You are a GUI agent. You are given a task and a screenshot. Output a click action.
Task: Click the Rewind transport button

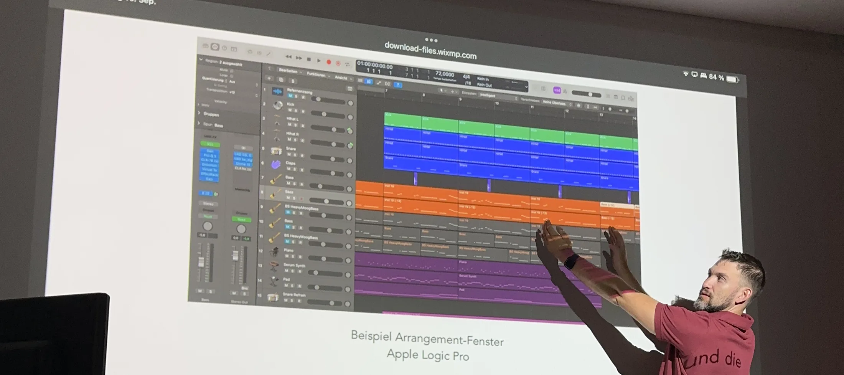(x=288, y=57)
